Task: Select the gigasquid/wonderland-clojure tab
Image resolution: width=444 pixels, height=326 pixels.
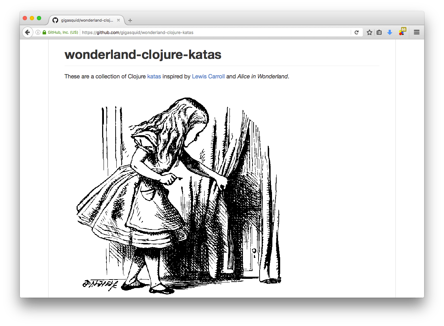Action: 87,20
